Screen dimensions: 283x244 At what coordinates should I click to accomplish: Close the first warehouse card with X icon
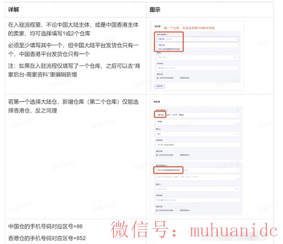tap(237, 109)
